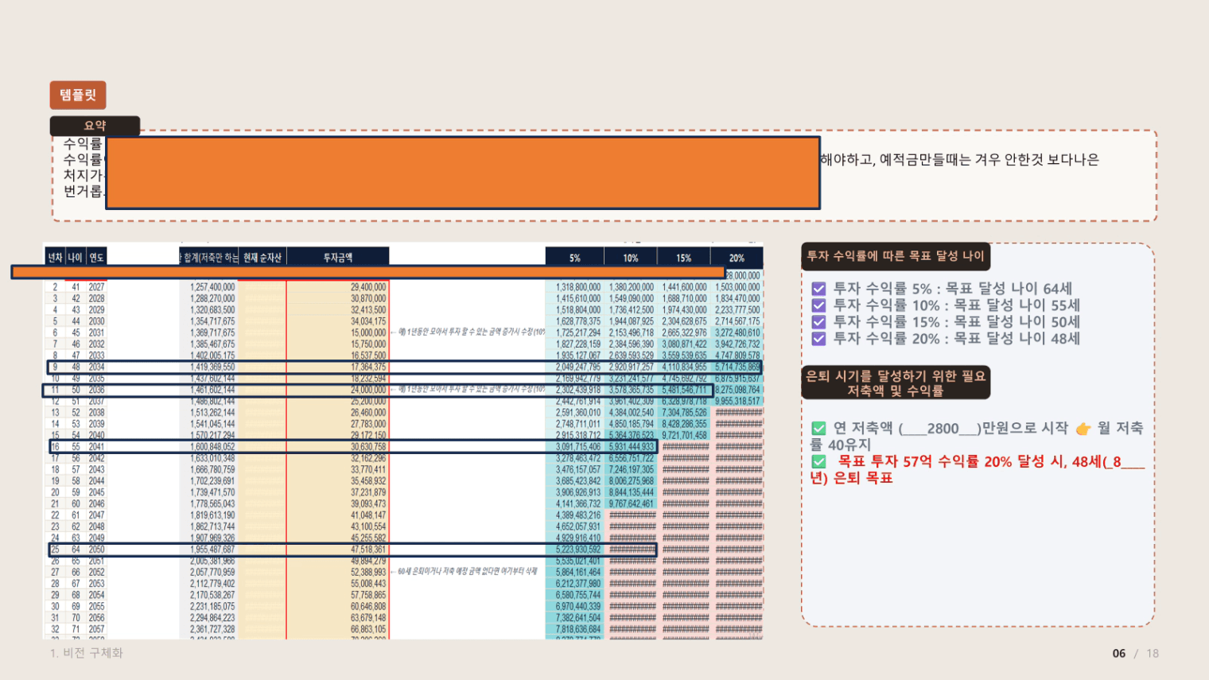Click the 47,518,361 investment amount cell

click(368, 550)
